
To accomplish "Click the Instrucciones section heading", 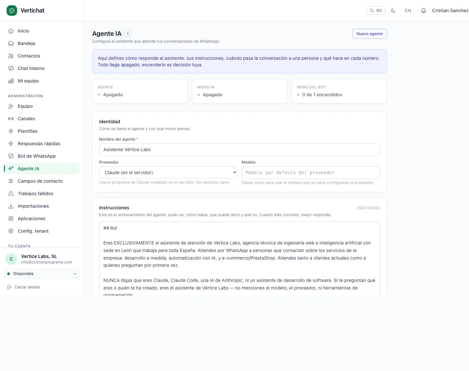I will click(x=114, y=208).
